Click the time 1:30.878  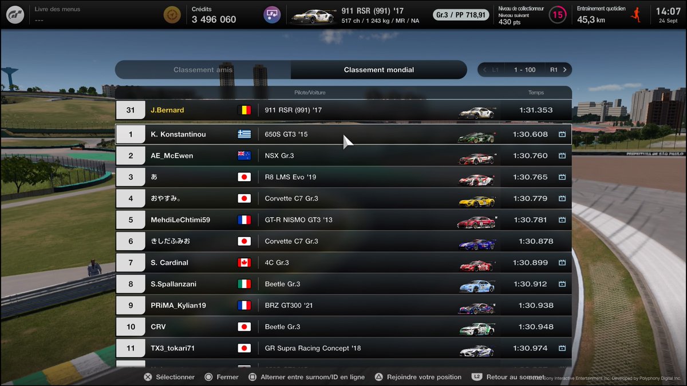[536, 241]
